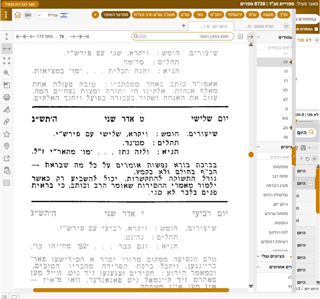Open the עברית language dropdown
This screenshot has width=320, height=299.
[x=53, y=15]
